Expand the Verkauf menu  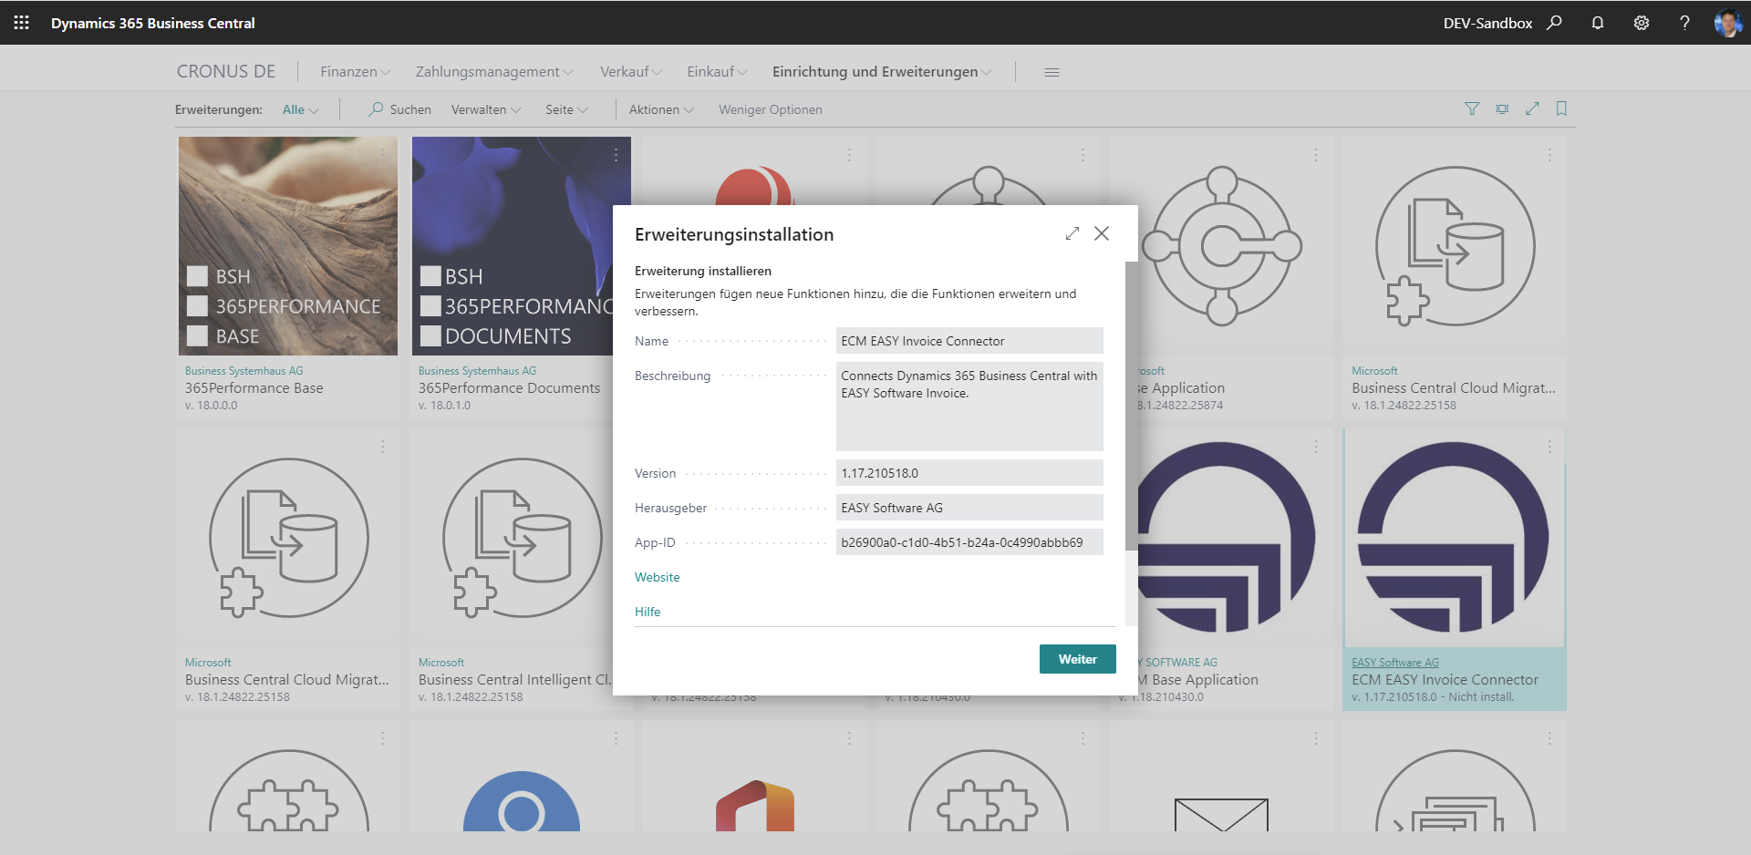pyautogui.click(x=631, y=72)
